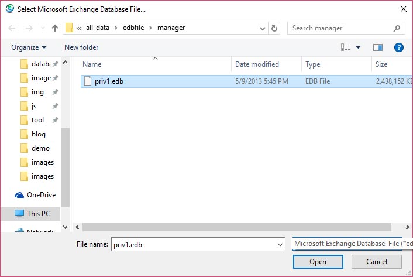Image resolution: width=413 pixels, height=277 pixels.
Task: Open the File name dropdown arrow
Action: click(x=279, y=244)
